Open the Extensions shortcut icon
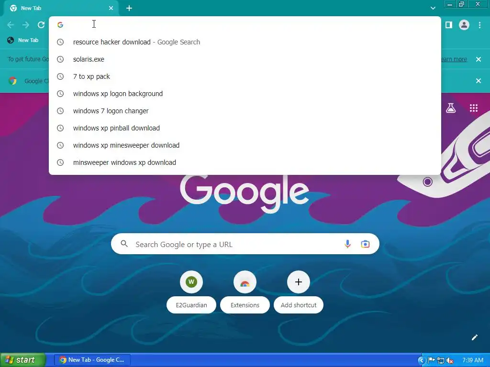Screen dimensions: 490x367 coord(245,282)
